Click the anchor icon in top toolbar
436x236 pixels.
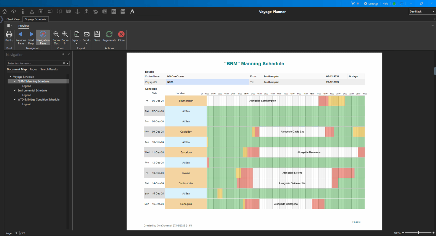click(x=77, y=11)
